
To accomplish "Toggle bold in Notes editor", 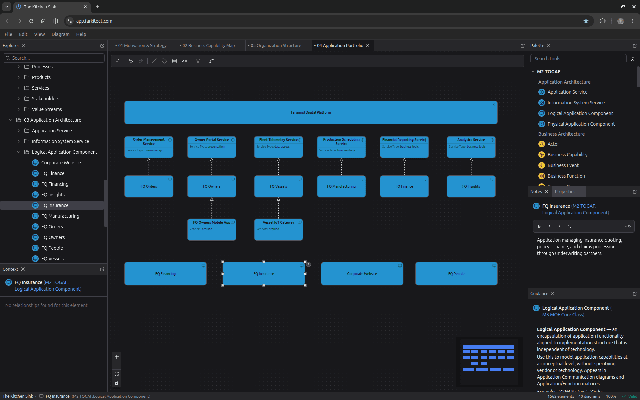I will pyautogui.click(x=539, y=226).
